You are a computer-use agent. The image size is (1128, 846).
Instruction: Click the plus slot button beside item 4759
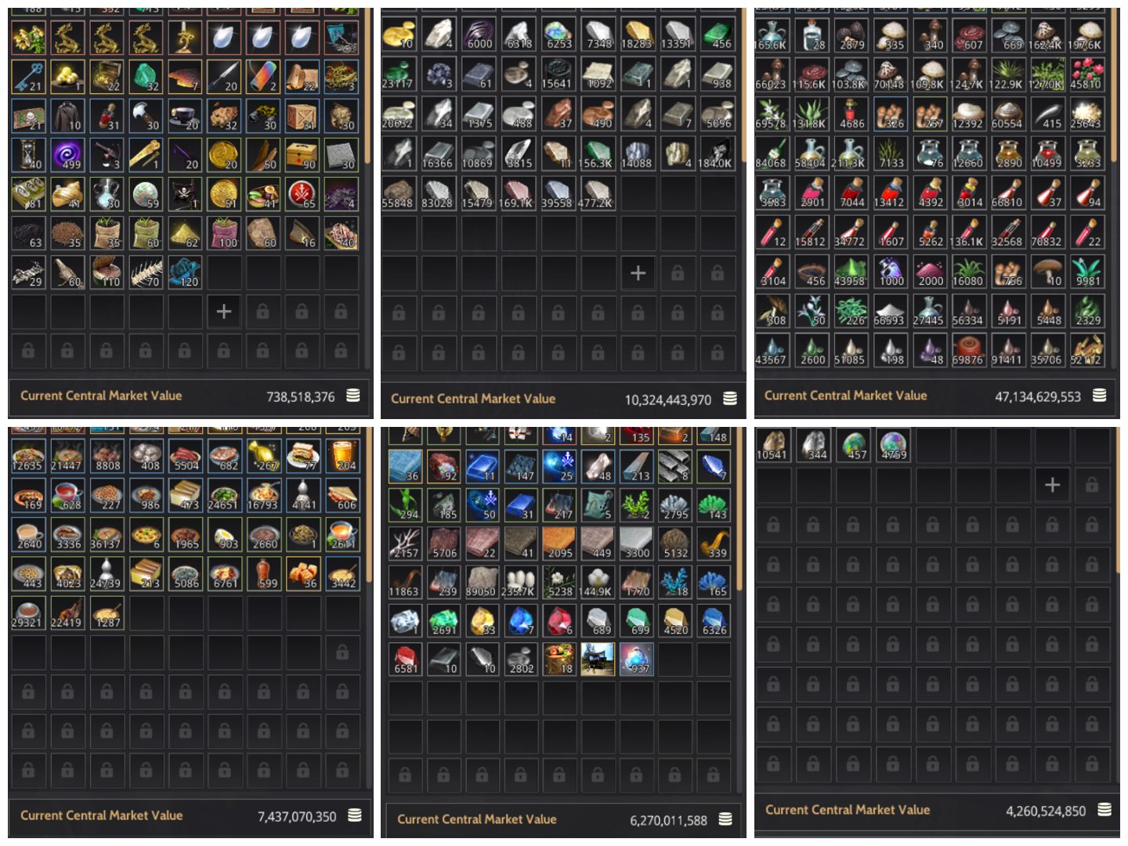click(1052, 485)
